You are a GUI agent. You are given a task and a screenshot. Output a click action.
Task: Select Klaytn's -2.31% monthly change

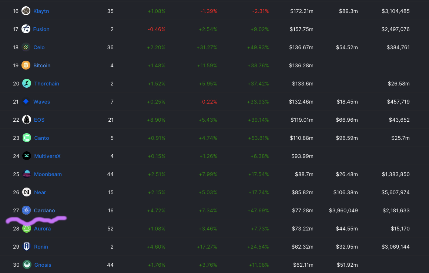point(261,11)
